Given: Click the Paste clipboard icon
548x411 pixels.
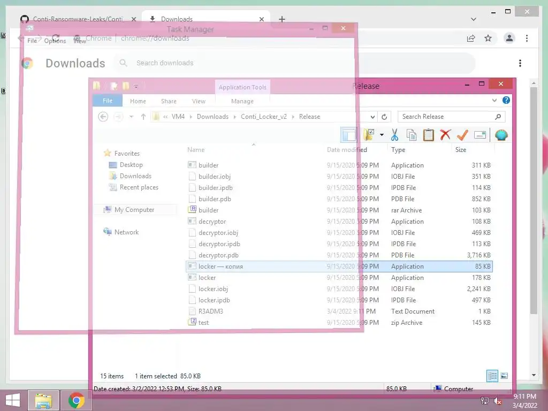Looking at the screenshot, I should pos(429,135).
